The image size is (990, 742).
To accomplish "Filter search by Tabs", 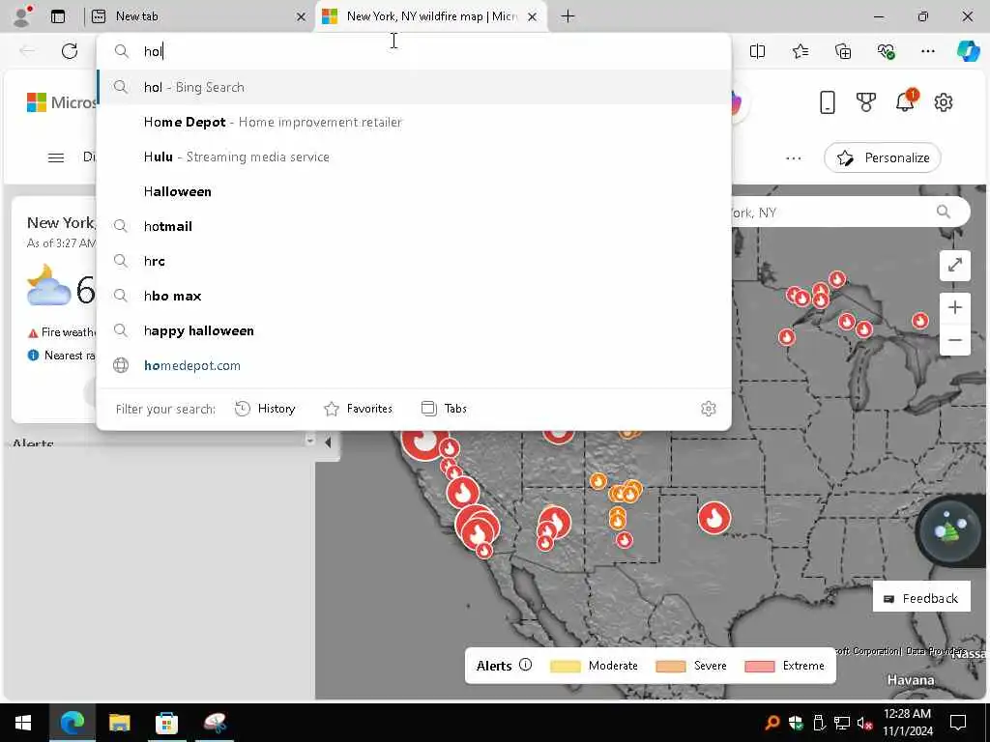I will point(444,409).
